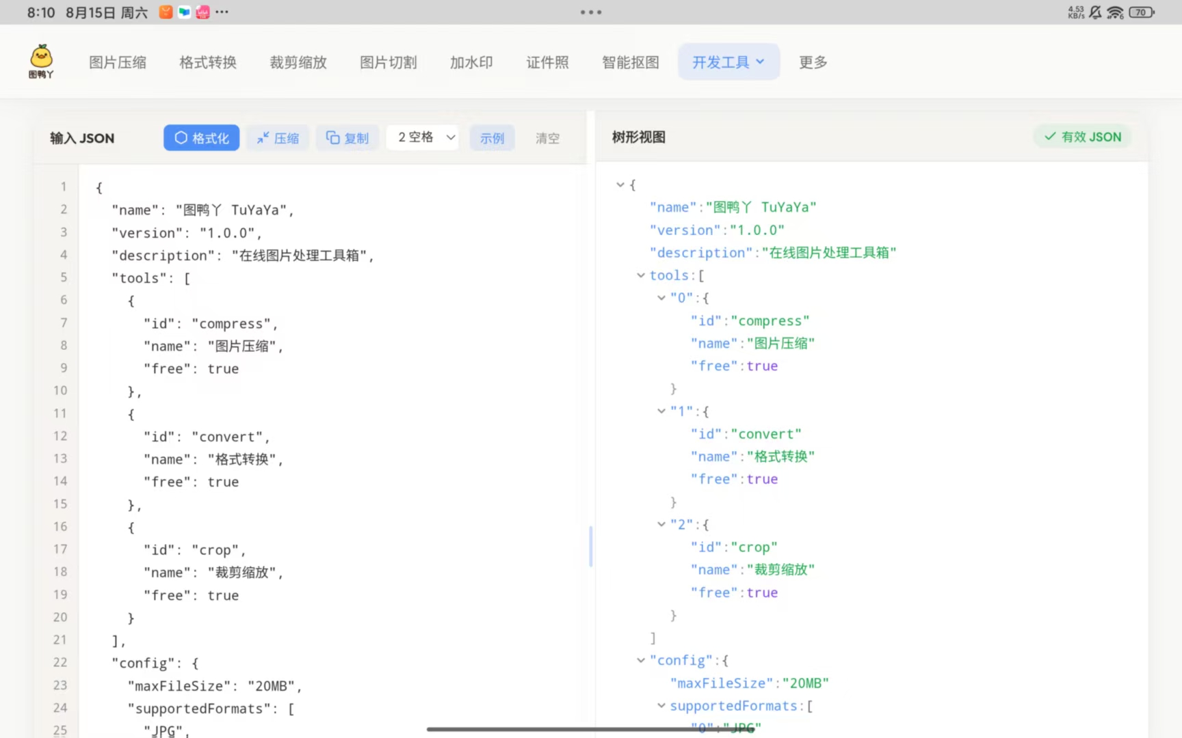Image resolution: width=1182 pixels, height=738 pixels.
Task: Click the "id": "compress" line in editor
Action: (x=211, y=323)
